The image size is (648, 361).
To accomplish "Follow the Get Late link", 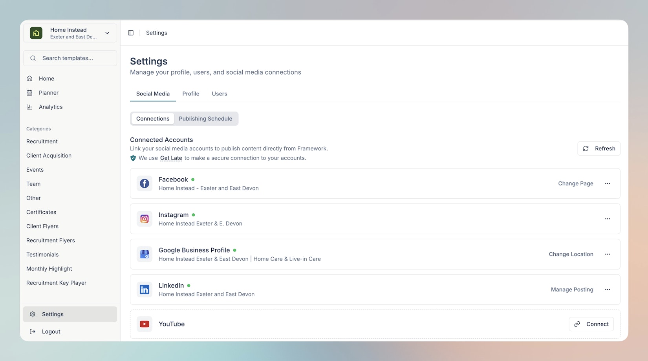I will 171,158.
